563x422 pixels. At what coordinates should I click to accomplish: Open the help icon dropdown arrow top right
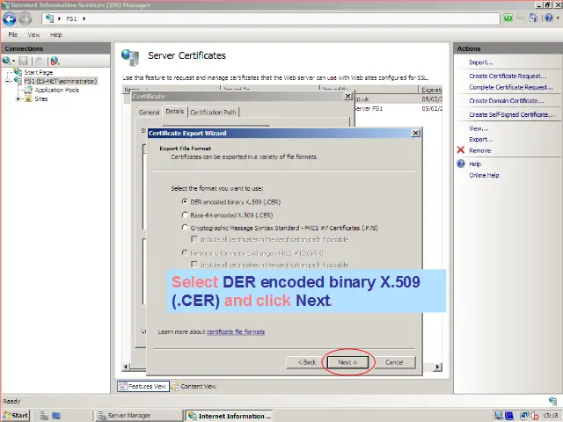coord(558,18)
